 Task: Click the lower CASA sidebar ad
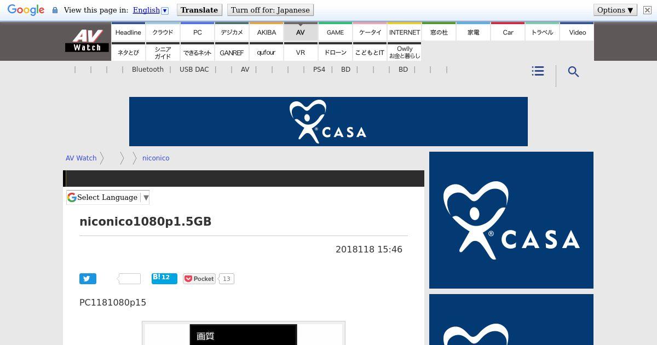point(511,320)
